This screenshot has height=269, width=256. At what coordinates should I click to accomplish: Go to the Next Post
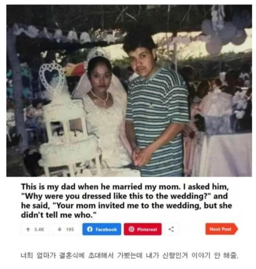tap(222, 229)
